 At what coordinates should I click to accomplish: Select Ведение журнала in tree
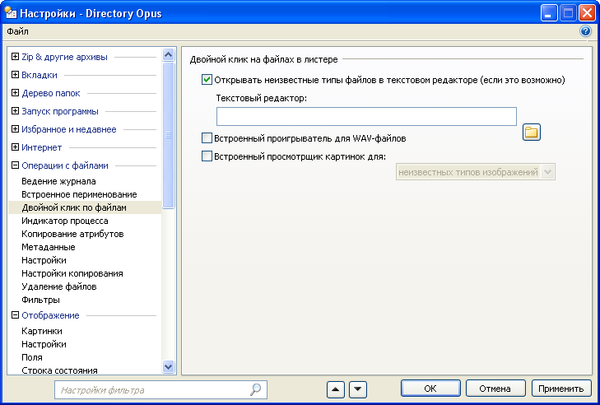[x=58, y=181]
